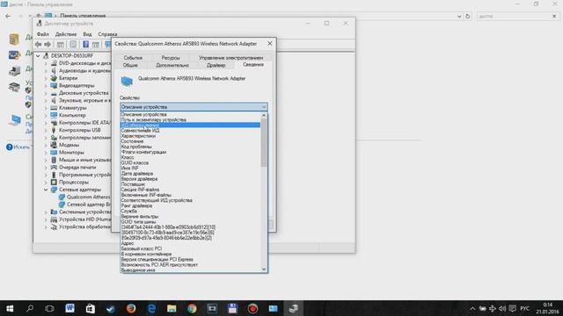The height and width of the screenshot is (316, 563).
Task: Select 'Совместимые ИД' option
Action: coord(190,131)
